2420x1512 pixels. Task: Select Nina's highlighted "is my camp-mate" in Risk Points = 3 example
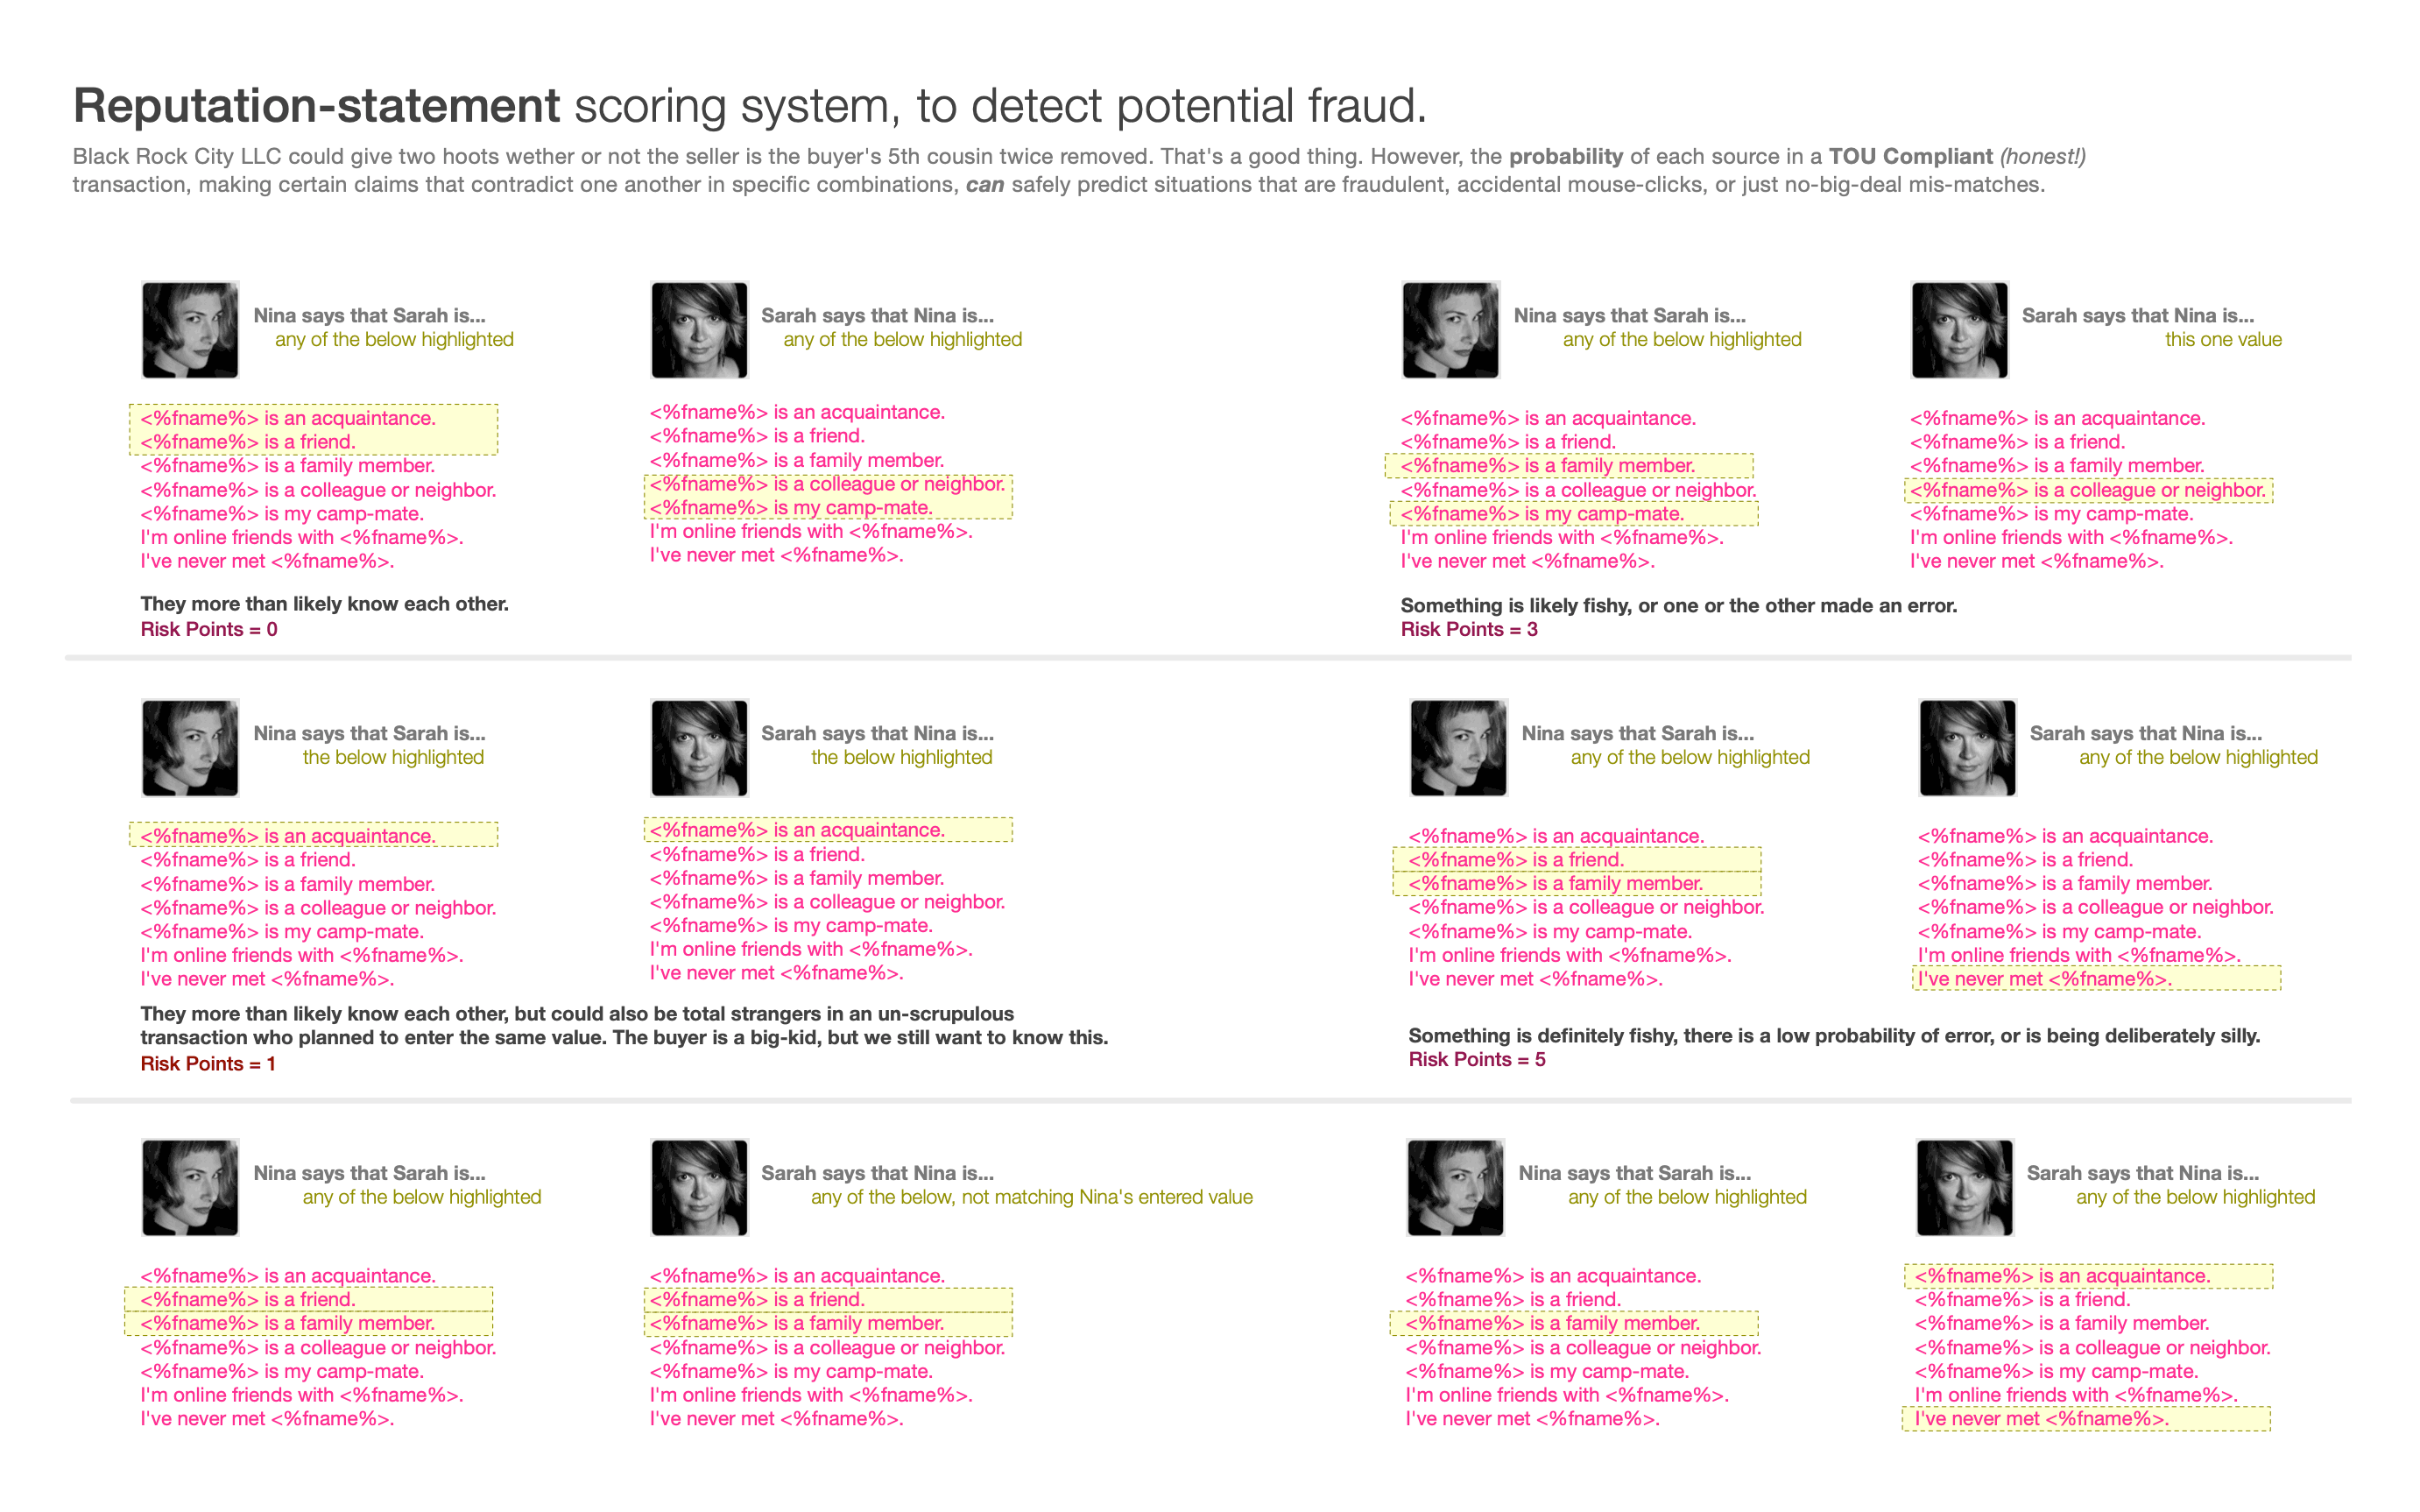[x=1542, y=514]
